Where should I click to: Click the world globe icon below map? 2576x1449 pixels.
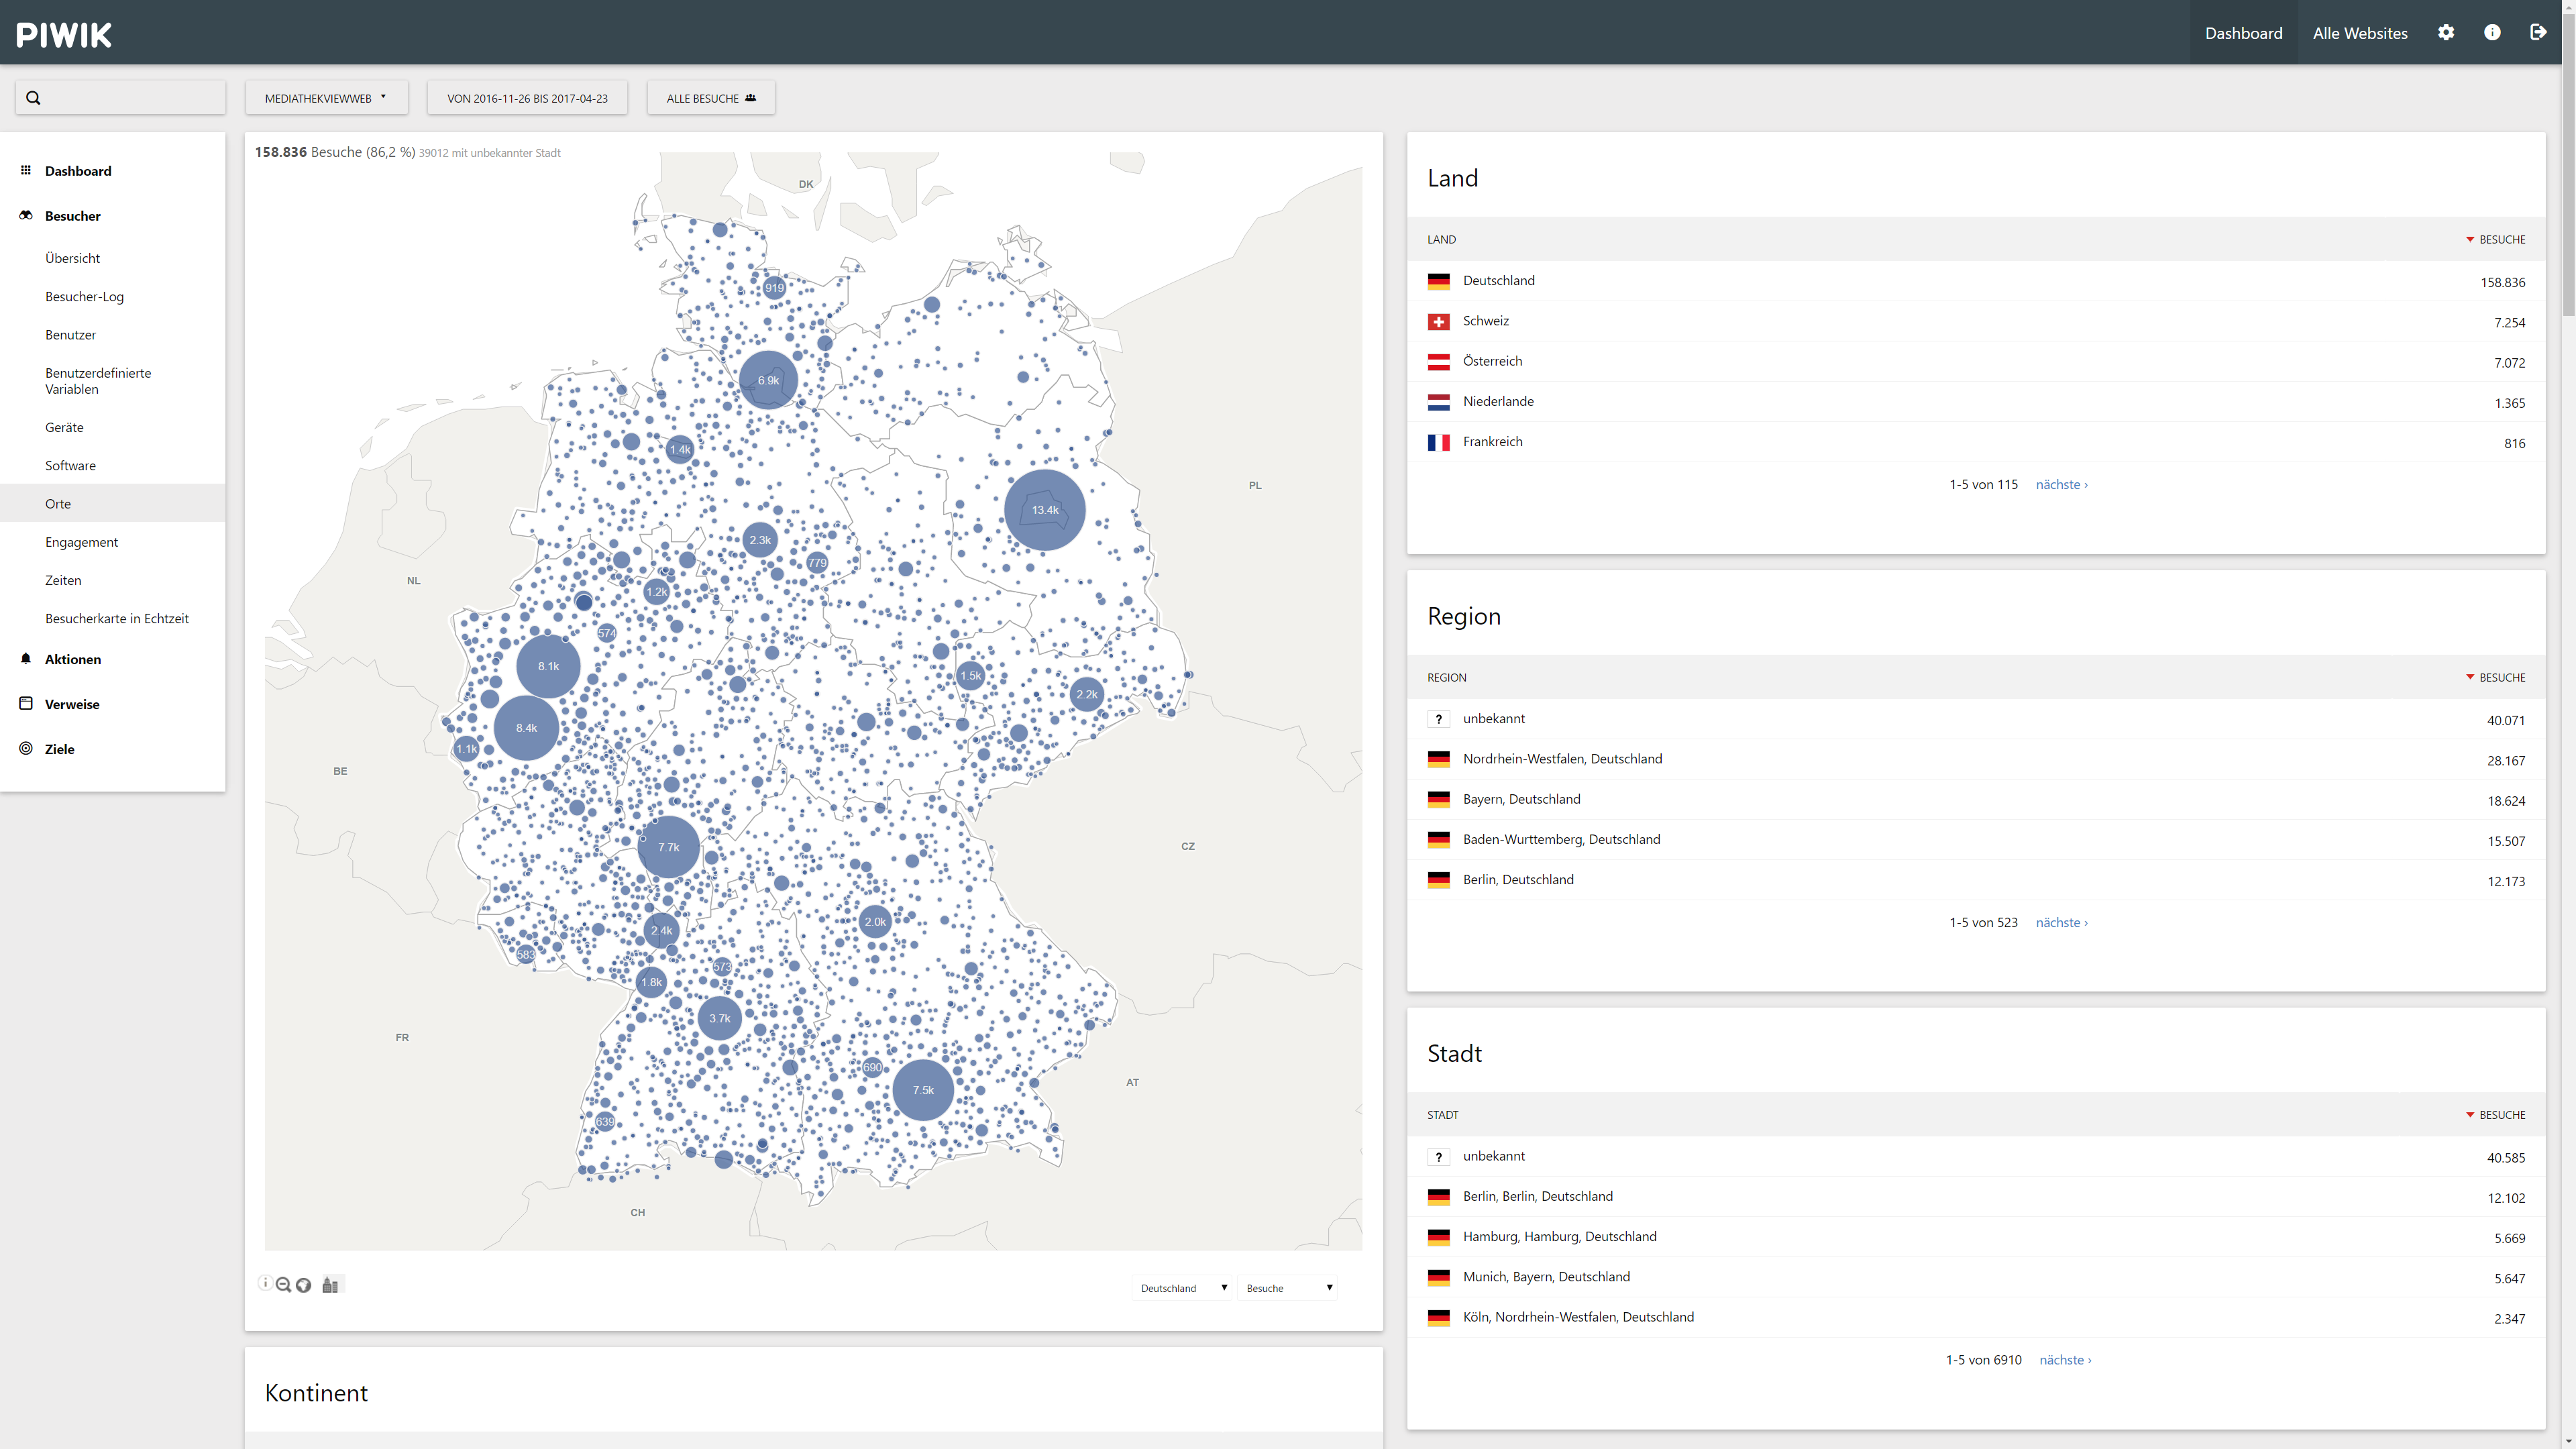coord(303,1285)
